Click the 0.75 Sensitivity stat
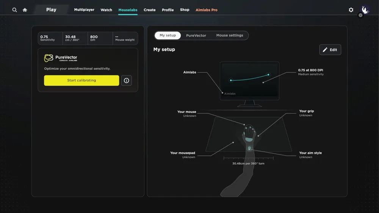The height and width of the screenshot is (213, 379). (50, 38)
